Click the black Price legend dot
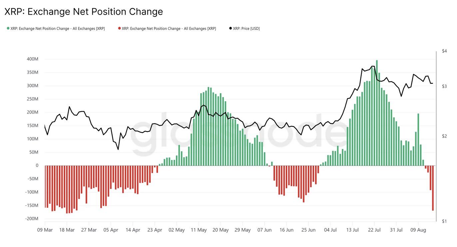The image size is (457, 247). coord(230,29)
